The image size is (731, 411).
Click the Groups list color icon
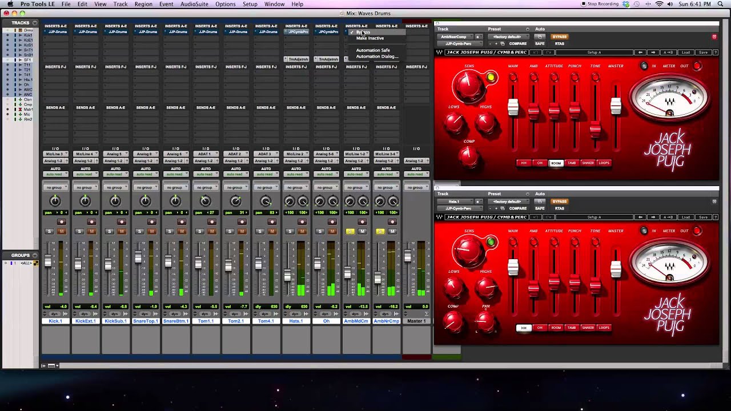click(35, 263)
